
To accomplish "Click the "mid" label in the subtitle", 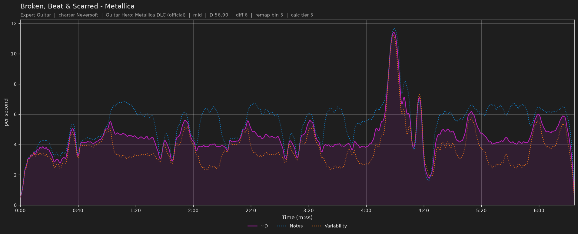I will coord(198,15).
